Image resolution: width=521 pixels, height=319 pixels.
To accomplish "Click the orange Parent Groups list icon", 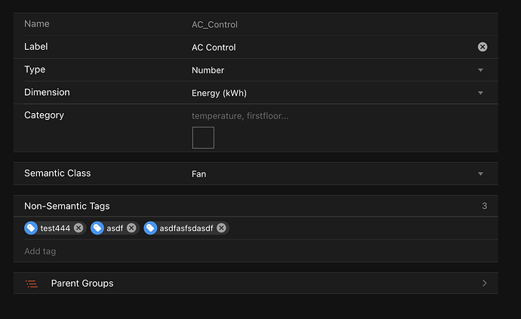I will [31, 284].
